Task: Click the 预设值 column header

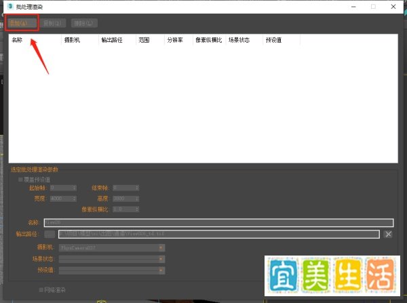Action: [273, 40]
